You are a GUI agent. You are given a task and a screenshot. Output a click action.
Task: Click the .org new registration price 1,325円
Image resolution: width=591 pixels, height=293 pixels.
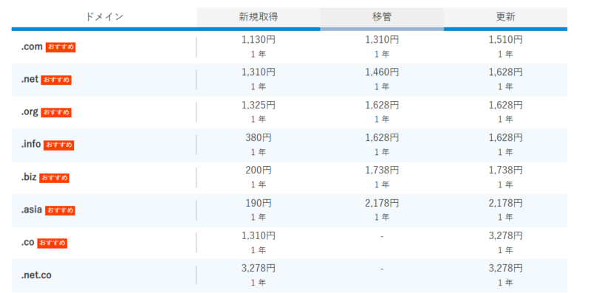coord(259,105)
